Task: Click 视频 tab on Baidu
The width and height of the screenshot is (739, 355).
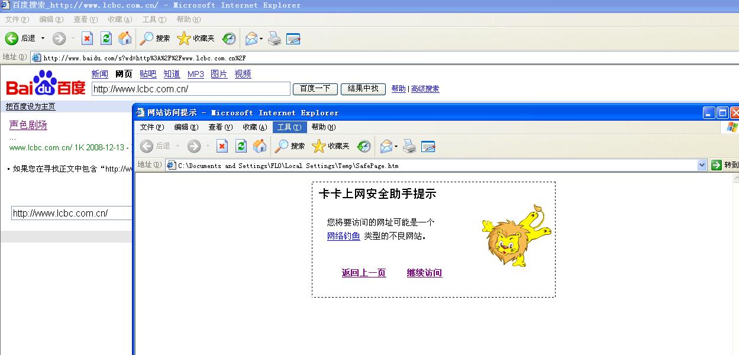Action: tap(243, 74)
